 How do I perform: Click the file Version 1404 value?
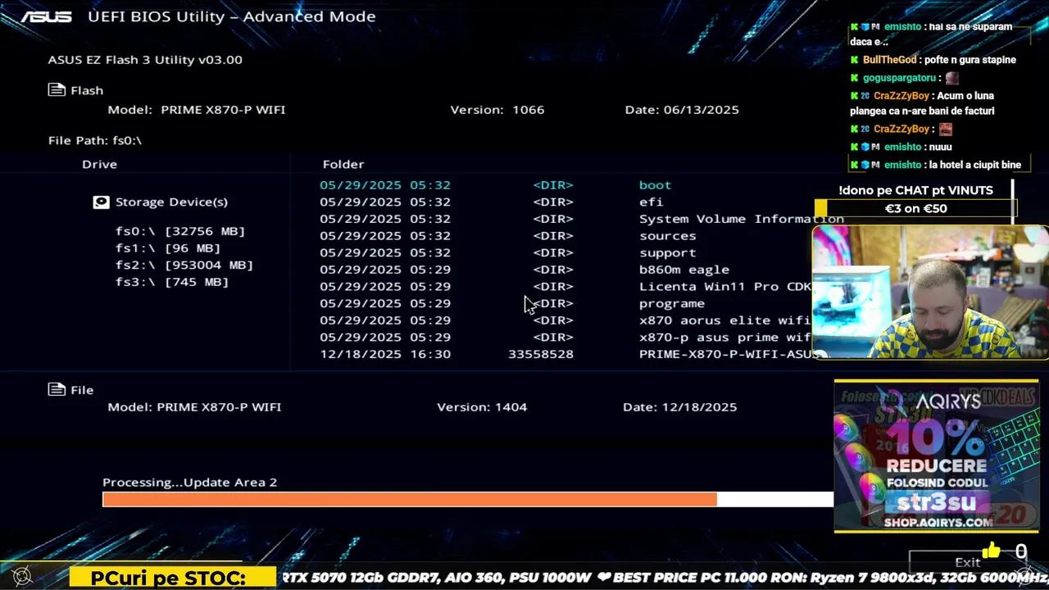[x=511, y=406]
